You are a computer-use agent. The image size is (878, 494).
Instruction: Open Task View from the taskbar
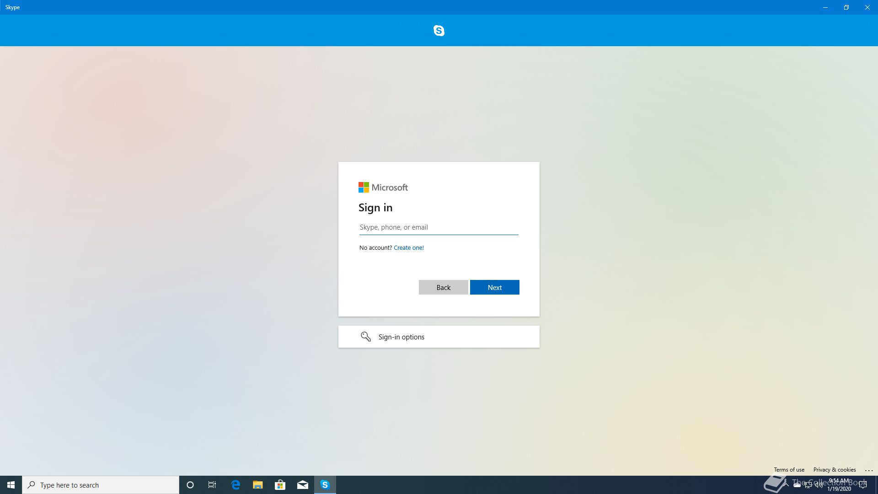point(212,485)
